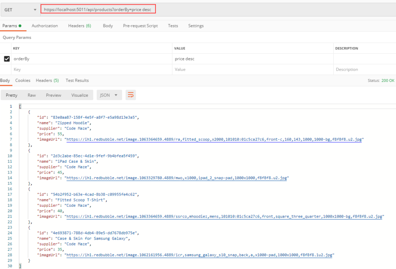Viewport: 396px width, 269px height.
Task: Open the GET method dropdown
Action: tap(20, 10)
